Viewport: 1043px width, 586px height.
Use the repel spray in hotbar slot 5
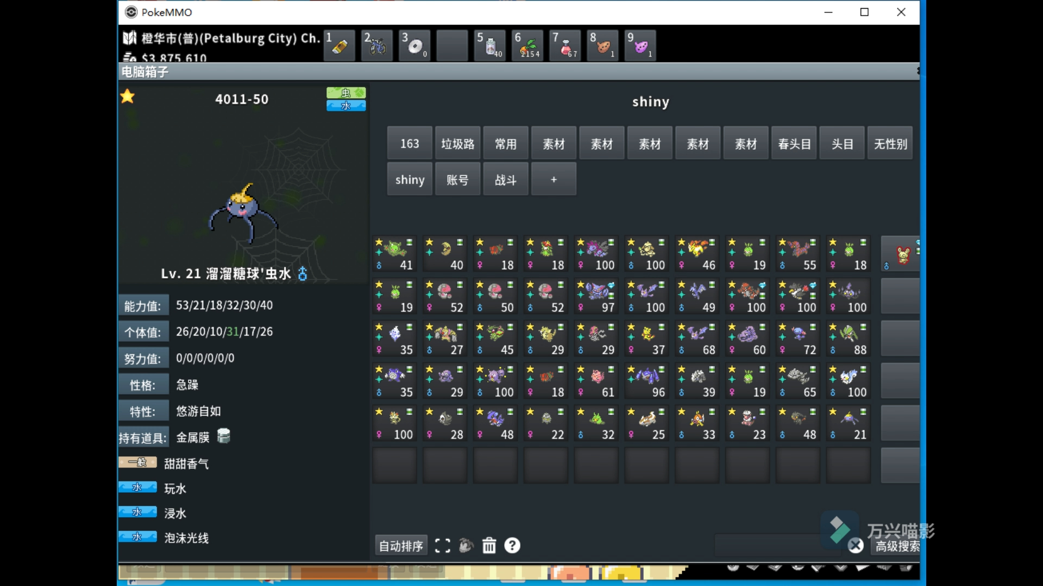point(491,46)
